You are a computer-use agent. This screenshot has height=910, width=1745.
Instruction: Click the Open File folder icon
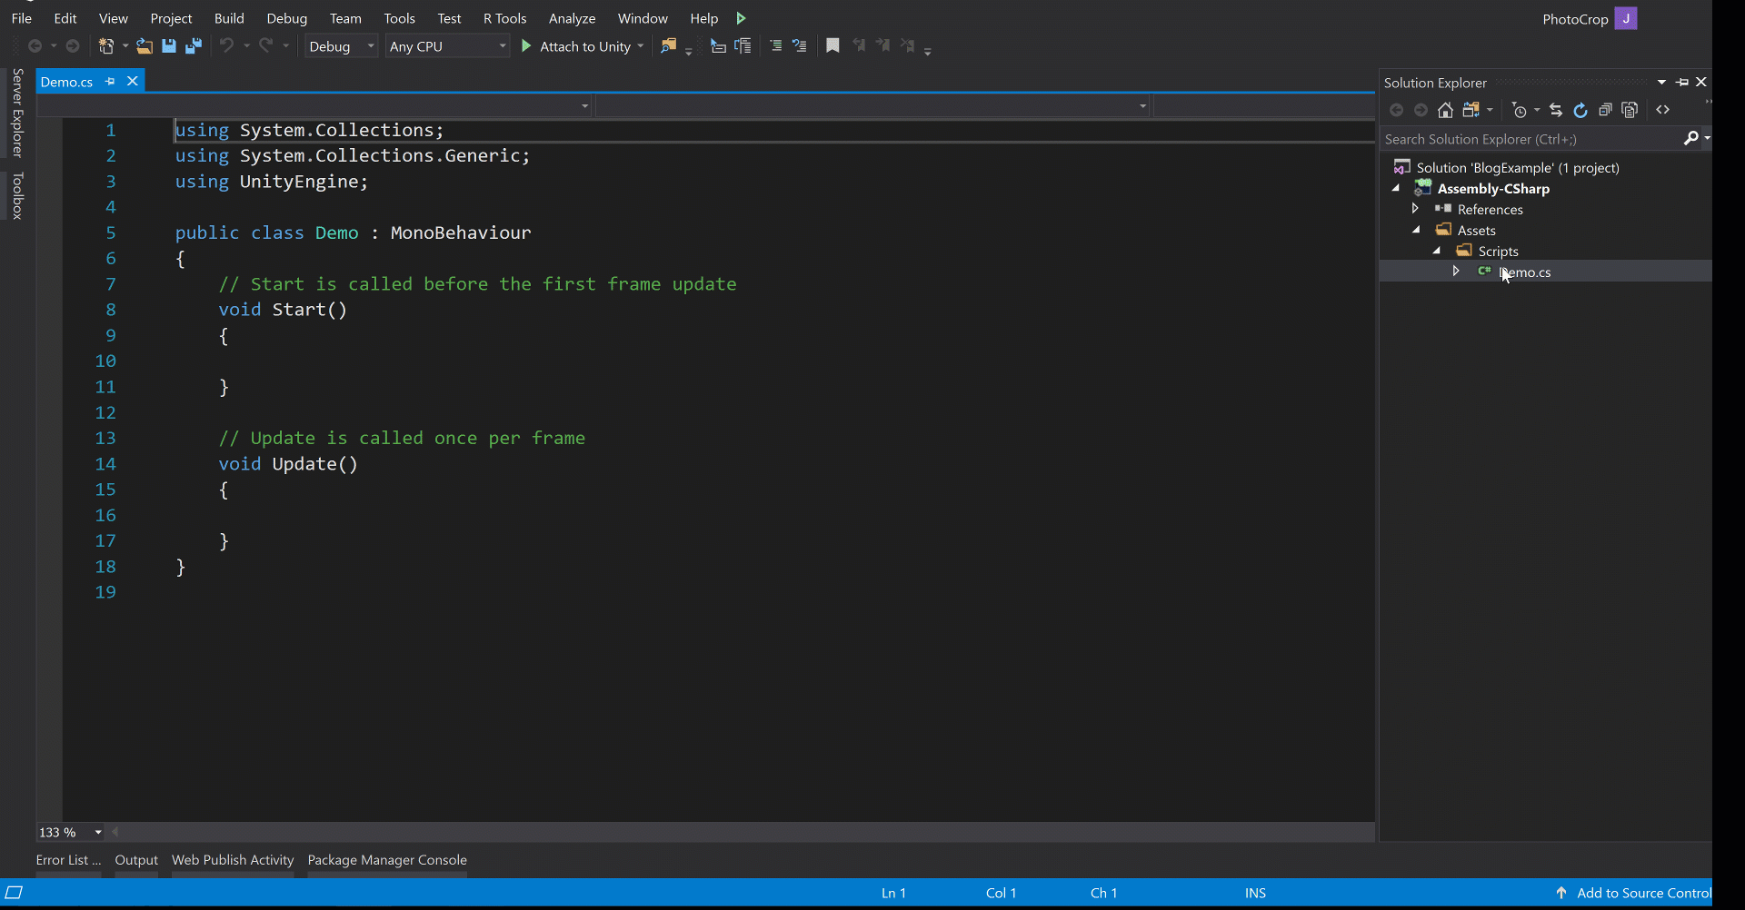point(145,46)
